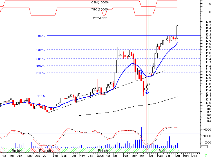
Task: Click the 2006 year label on time axis
Action: pyautogui.click(x=101, y=156)
